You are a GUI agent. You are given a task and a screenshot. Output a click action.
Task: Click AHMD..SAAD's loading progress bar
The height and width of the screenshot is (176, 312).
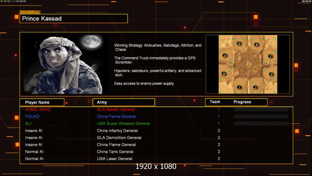pyautogui.click(x=261, y=109)
